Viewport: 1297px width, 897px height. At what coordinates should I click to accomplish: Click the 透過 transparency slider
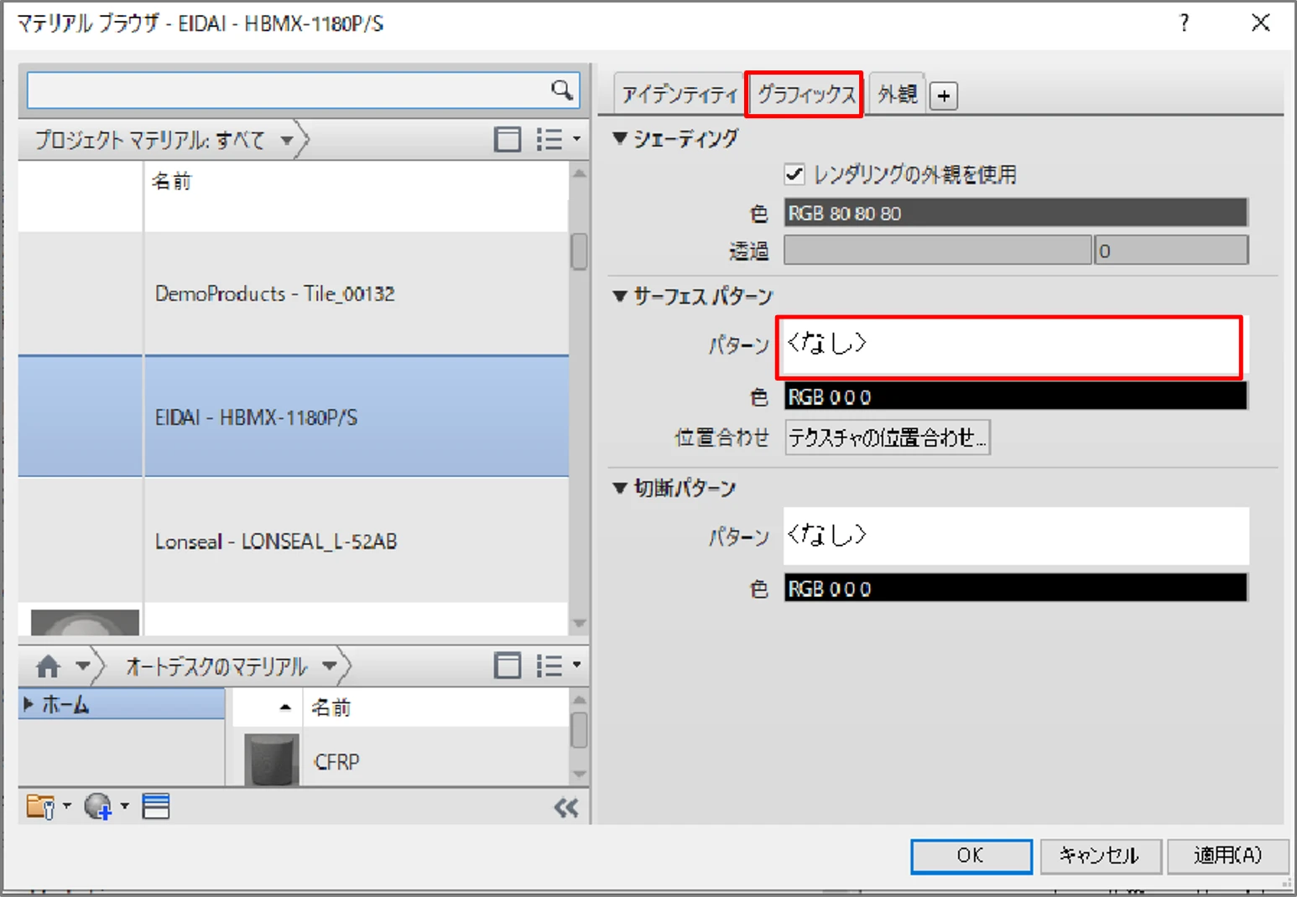pos(938,250)
